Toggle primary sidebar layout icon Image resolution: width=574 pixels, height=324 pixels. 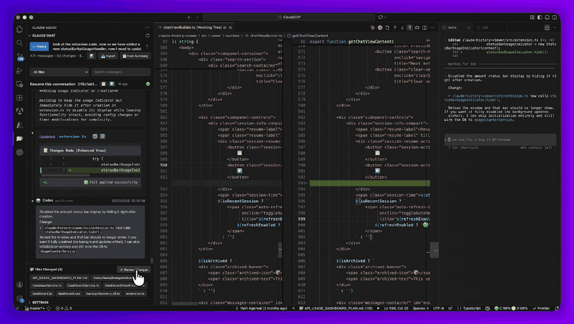click(540, 17)
